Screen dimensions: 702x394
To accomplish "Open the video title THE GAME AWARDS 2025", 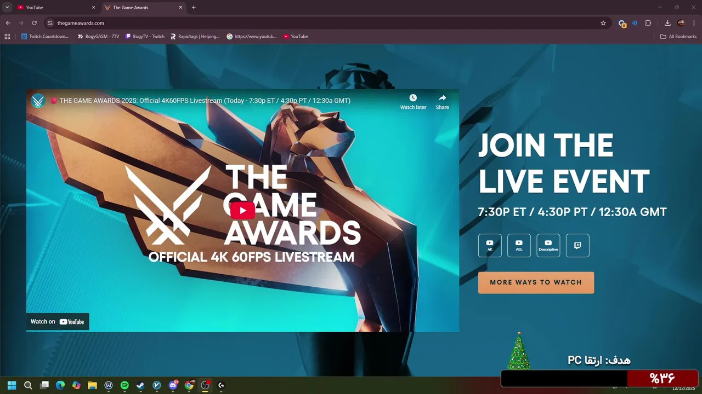I will (205, 101).
